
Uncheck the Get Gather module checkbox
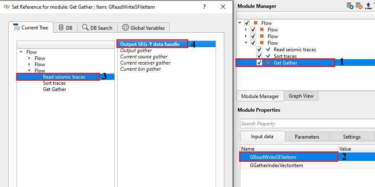[x=259, y=63]
